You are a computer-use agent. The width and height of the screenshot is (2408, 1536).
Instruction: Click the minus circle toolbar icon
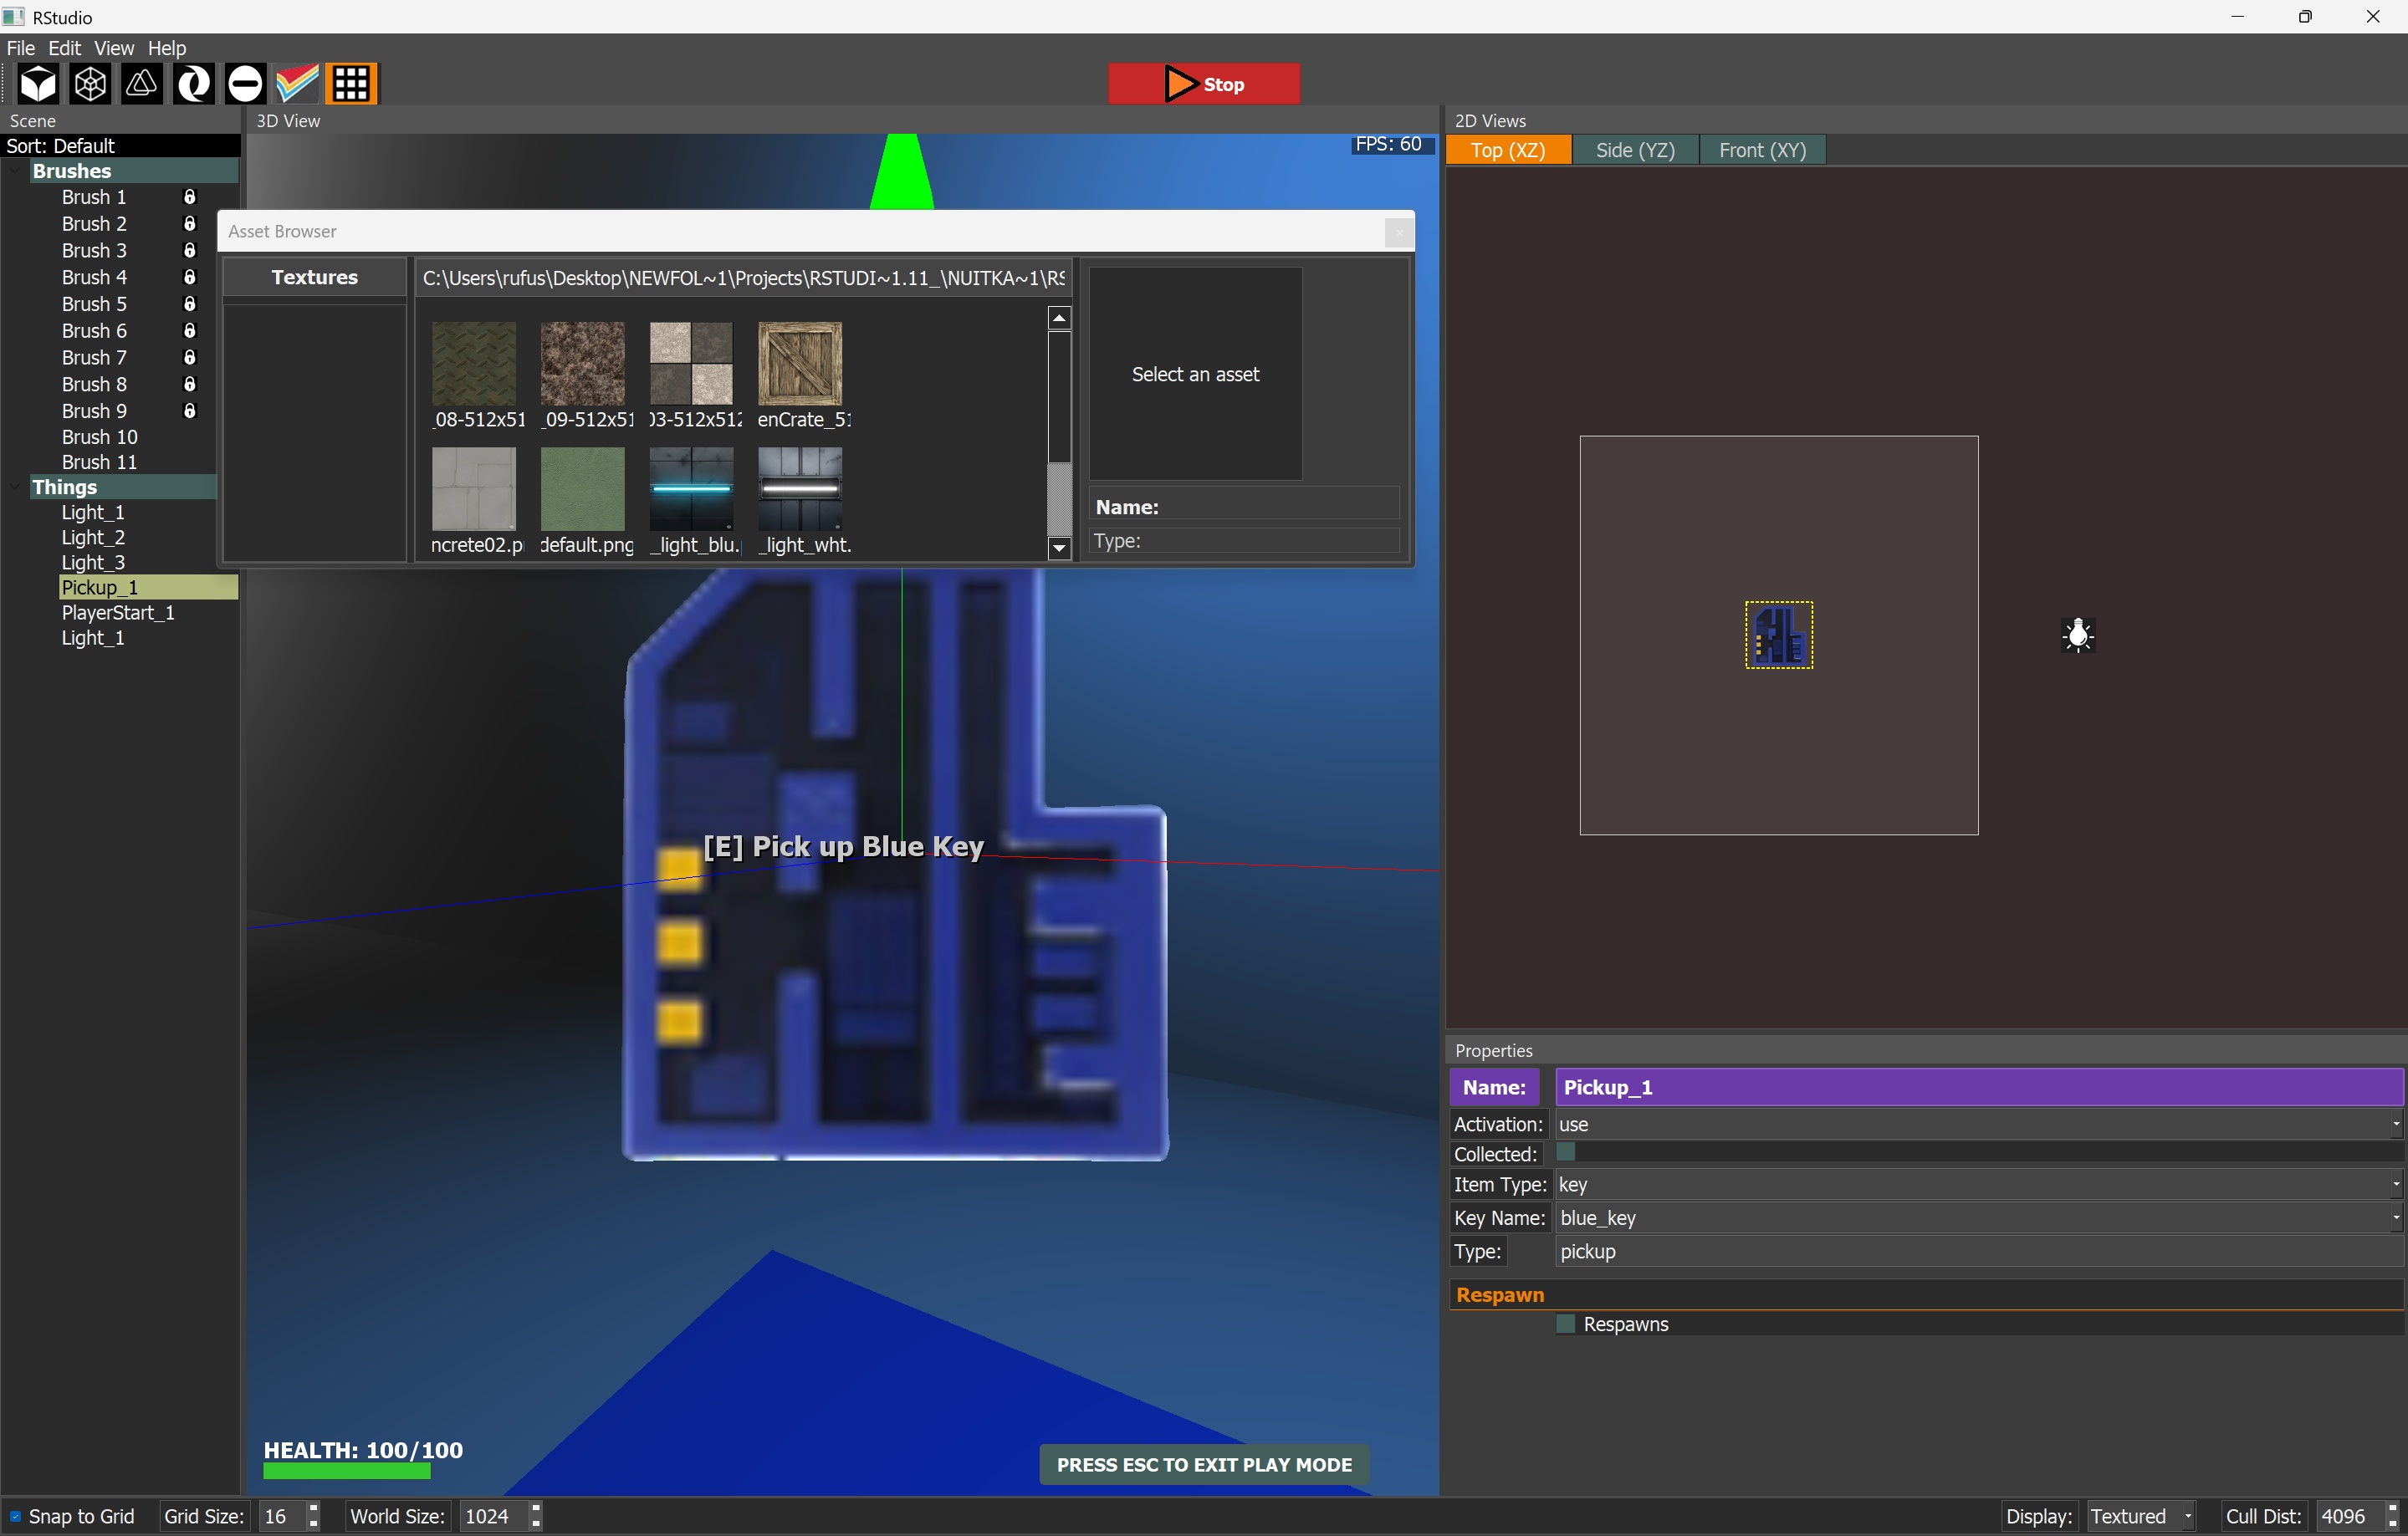[x=245, y=84]
